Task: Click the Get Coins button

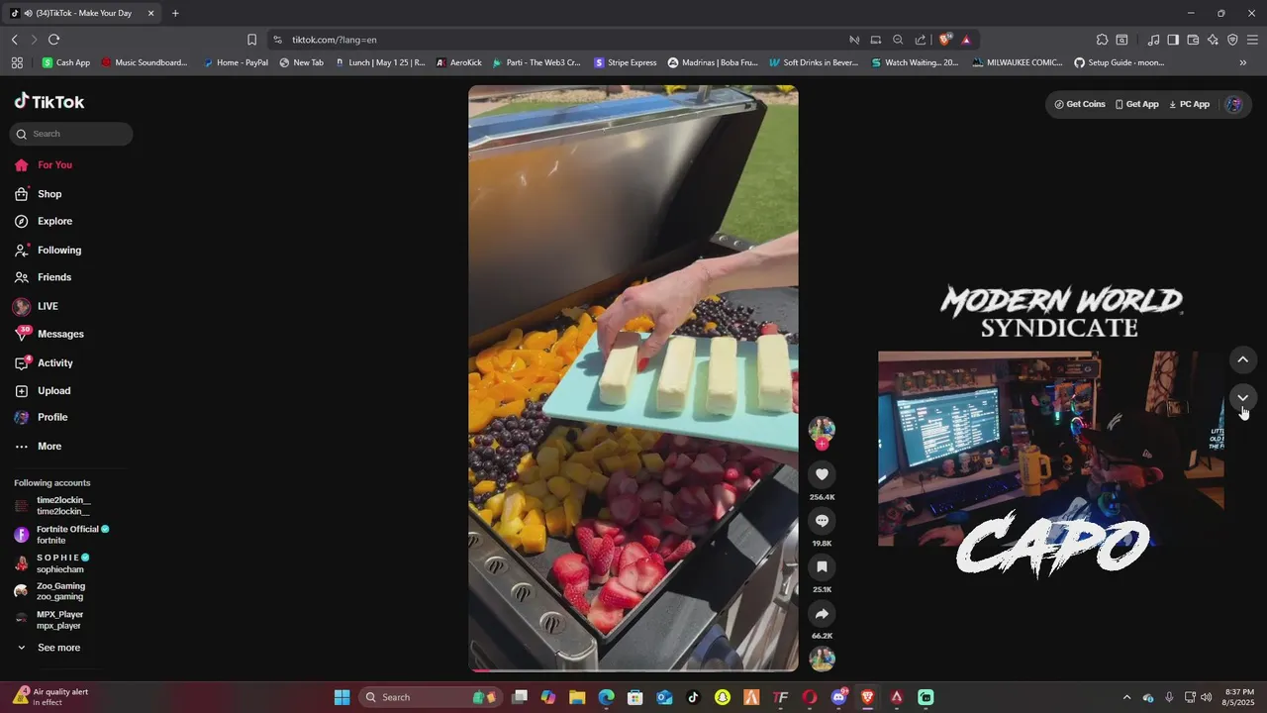Action: [1080, 104]
